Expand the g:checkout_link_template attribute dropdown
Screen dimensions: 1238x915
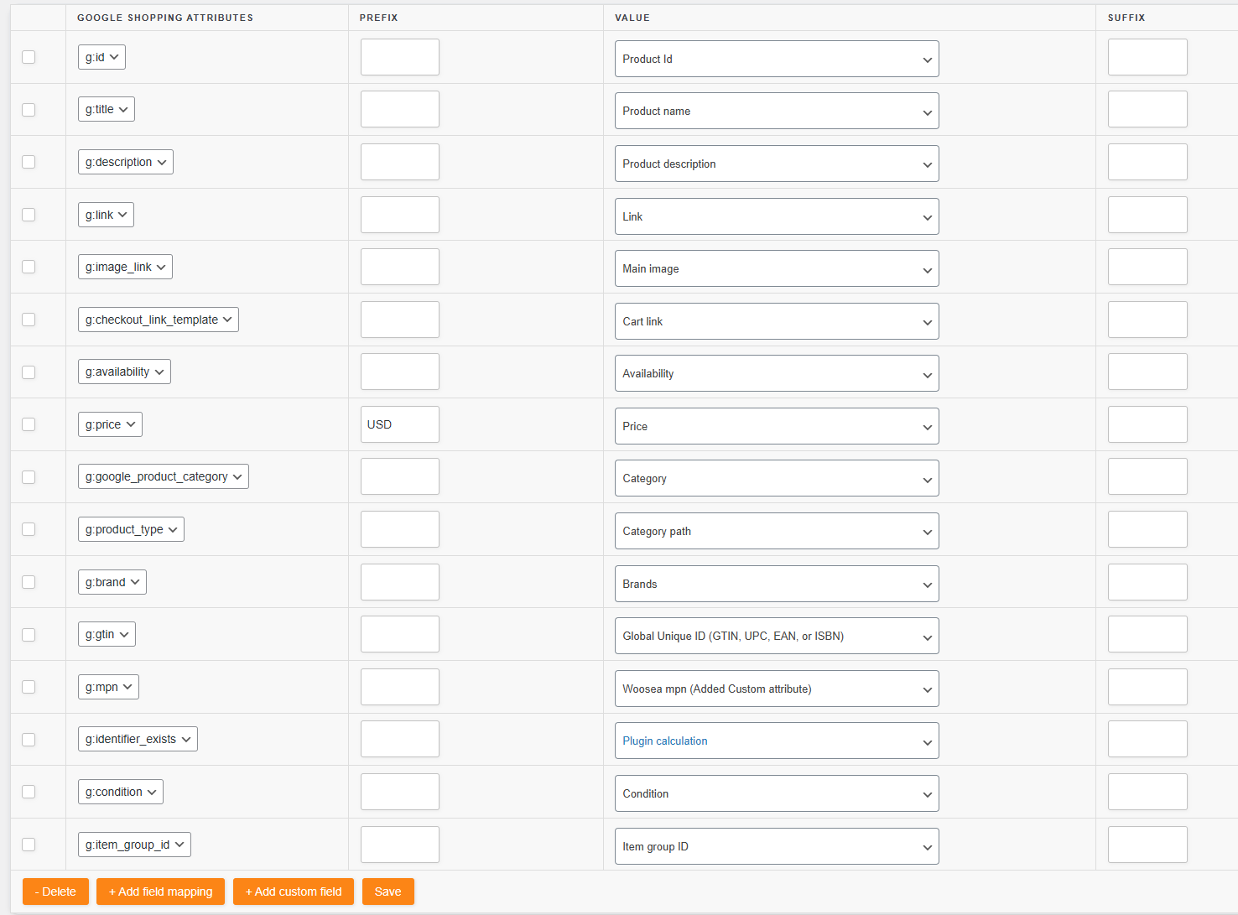(x=158, y=320)
